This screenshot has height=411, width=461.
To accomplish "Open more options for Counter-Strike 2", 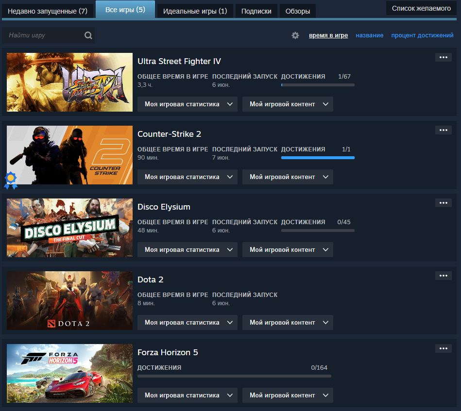I will click(444, 130).
